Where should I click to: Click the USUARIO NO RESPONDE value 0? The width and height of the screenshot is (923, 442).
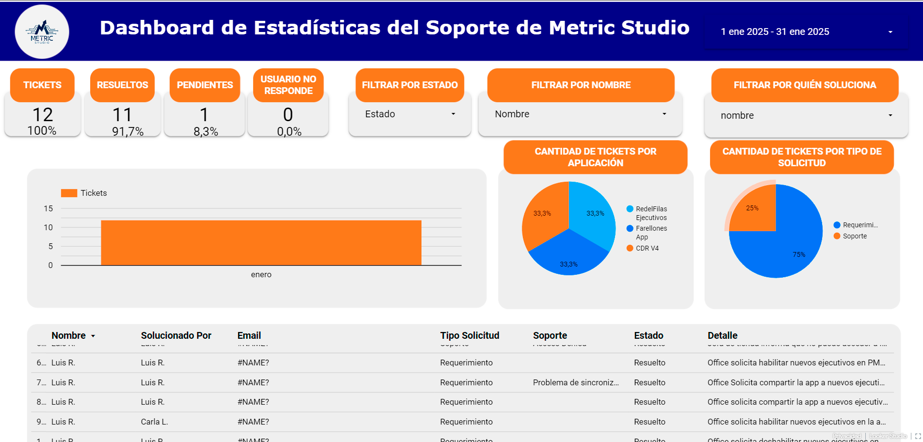(288, 115)
